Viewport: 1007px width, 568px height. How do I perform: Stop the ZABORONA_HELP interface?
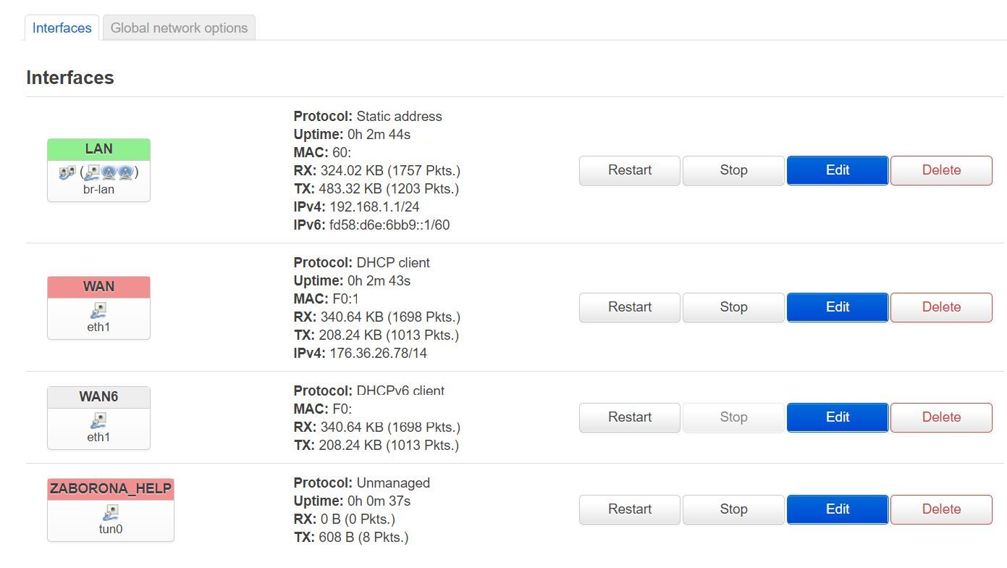[733, 509]
